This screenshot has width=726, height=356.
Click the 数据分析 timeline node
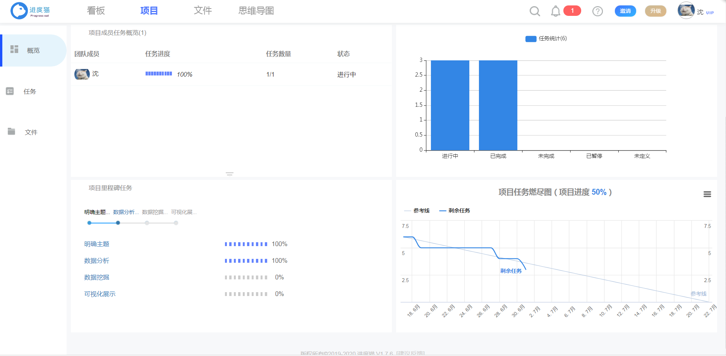[x=118, y=223]
